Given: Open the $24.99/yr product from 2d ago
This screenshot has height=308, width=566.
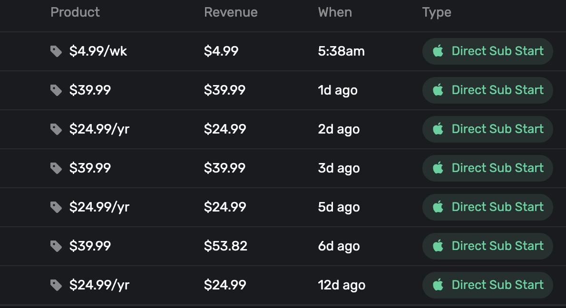Looking at the screenshot, I should click(x=99, y=129).
